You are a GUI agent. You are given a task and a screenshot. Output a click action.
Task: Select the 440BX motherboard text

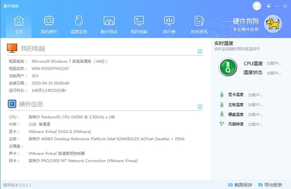(x=106, y=139)
